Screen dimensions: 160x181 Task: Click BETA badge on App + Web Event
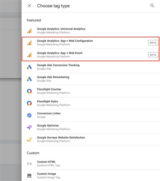tap(153, 55)
